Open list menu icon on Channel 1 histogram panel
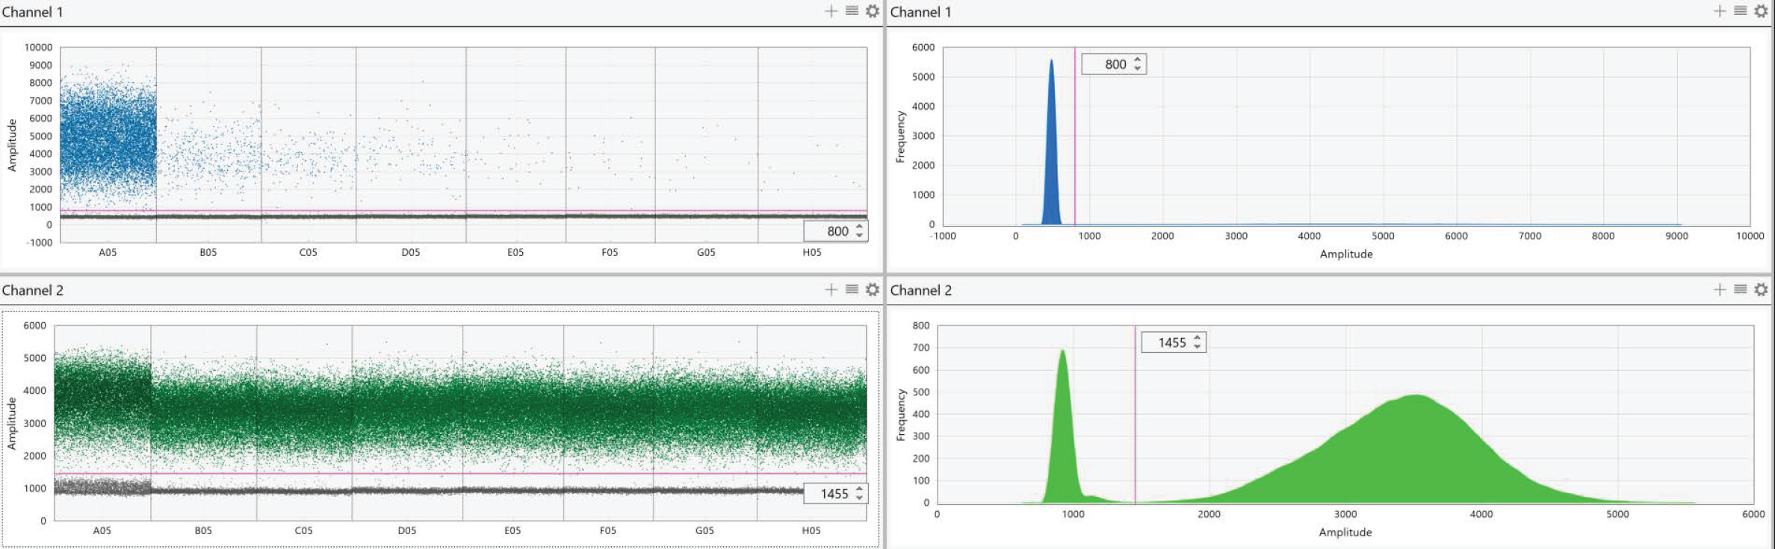This screenshot has height=549, width=1775. [x=1741, y=11]
